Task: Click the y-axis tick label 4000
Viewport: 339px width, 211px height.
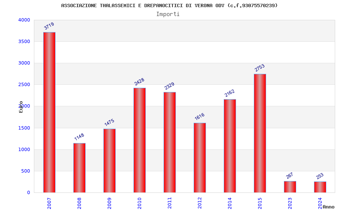Action: click(x=24, y=20)
